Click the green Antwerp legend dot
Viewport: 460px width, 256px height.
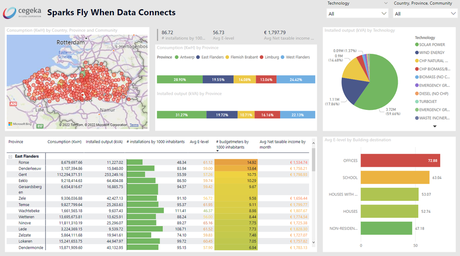tap(176, 57)
